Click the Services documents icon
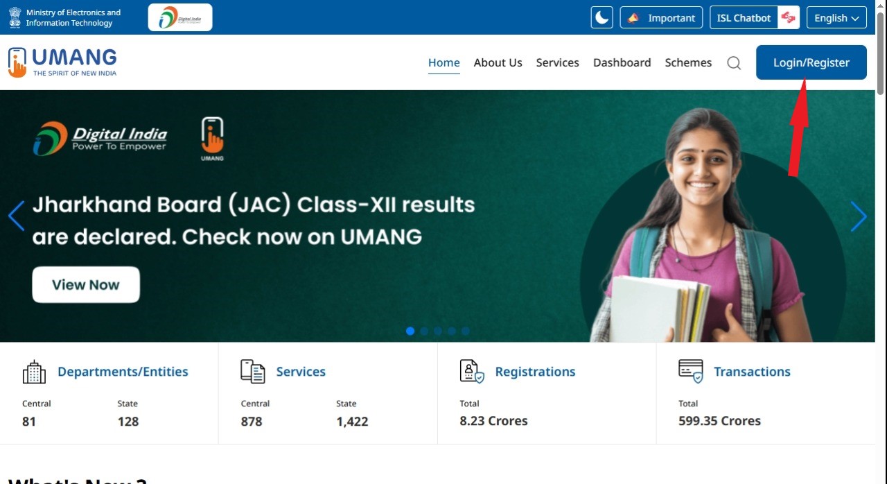 pos(253,372)
